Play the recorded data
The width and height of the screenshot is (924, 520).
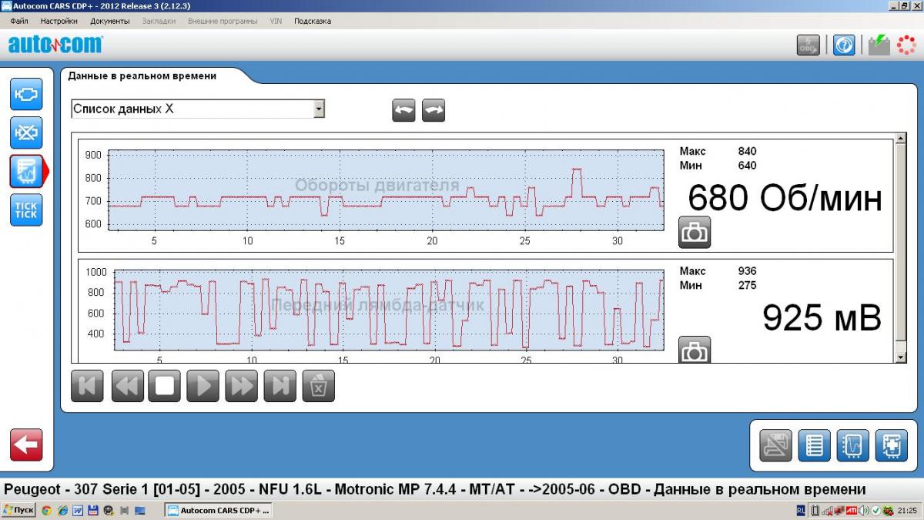tap(203, 386)
